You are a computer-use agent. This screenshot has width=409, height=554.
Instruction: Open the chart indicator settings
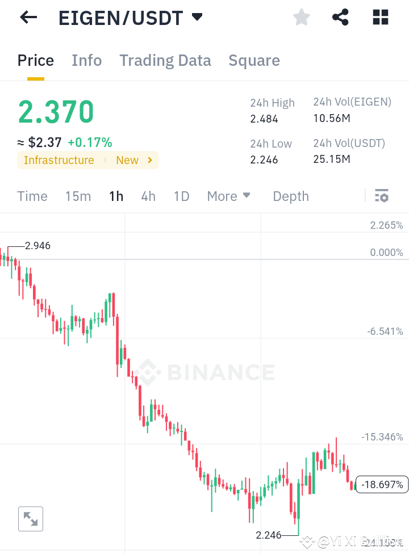[381, 196]
